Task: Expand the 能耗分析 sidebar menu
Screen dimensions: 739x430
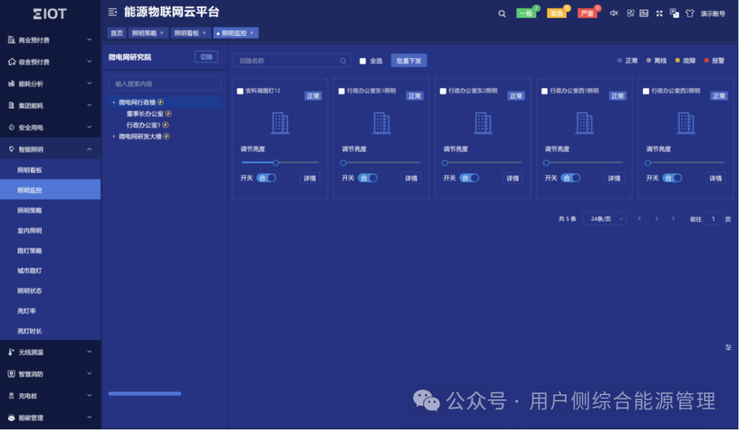Action: (x=50, y=83)
